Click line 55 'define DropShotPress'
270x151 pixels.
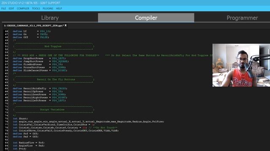point(39,58)
